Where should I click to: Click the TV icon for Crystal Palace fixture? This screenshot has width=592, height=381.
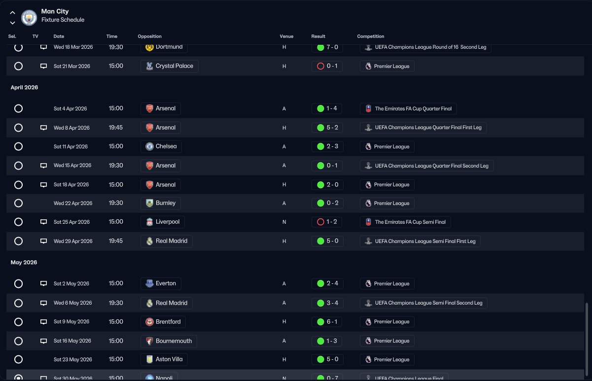coord(43,66)
